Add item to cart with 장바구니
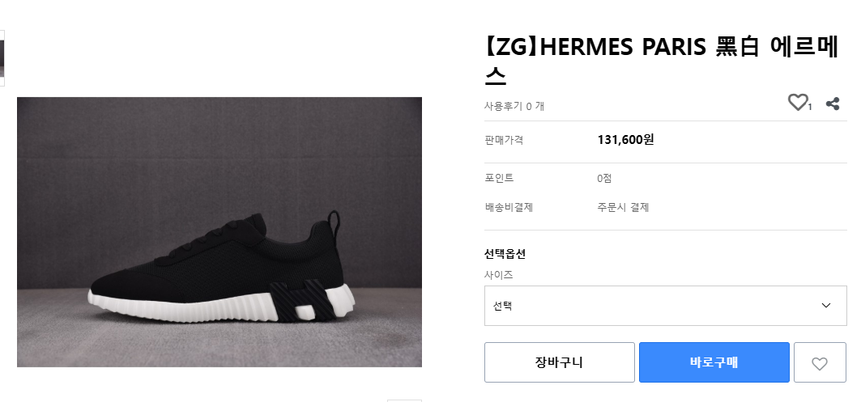The width and height of the screenshot is (861, 402). pyautogui.click(x=559, y=362)
